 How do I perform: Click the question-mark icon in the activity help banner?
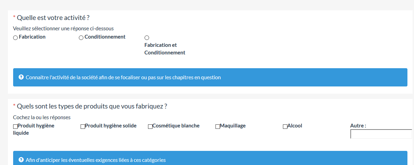21,77
